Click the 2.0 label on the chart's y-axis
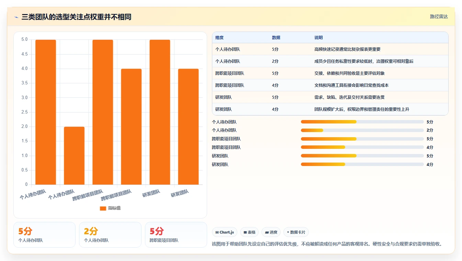462x261 pixels. (x=24, y=127)
